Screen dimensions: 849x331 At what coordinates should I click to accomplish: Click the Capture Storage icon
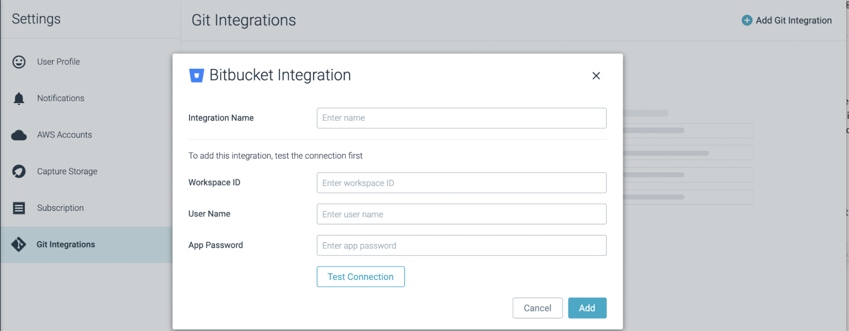coord(19,171)
